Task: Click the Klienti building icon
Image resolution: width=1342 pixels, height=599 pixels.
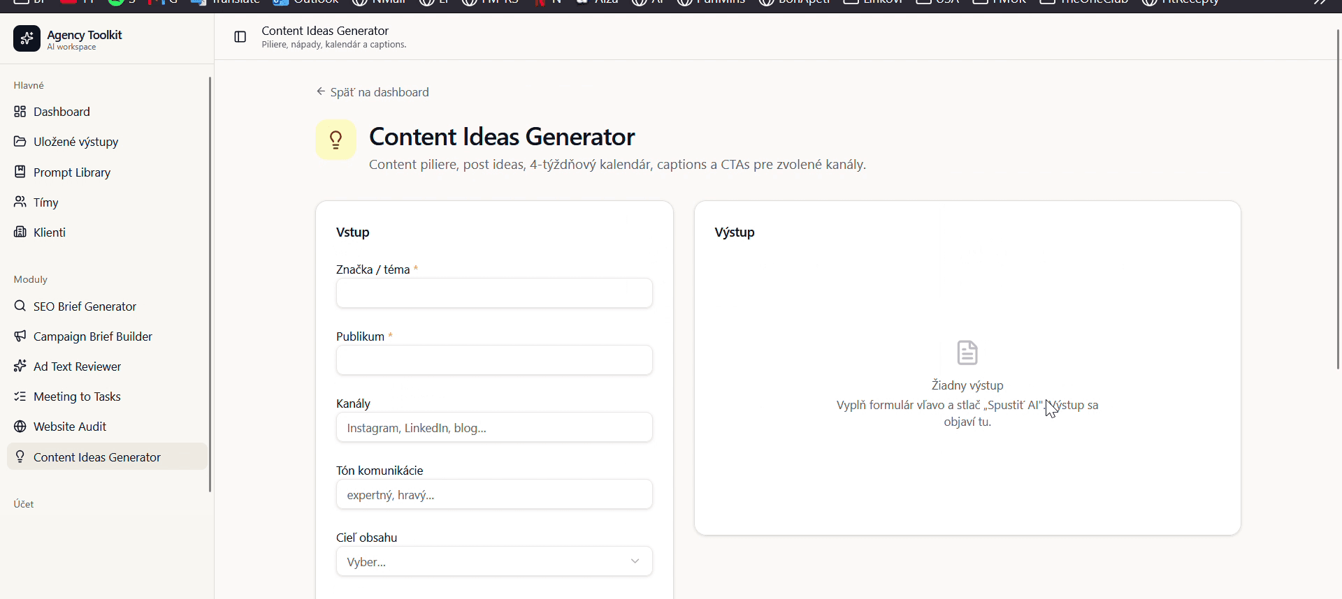Action: point(20,232)
